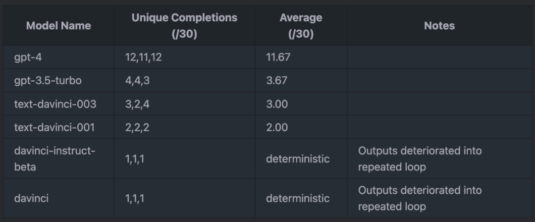Click the Notes text in the davinci row

(x=420, y=198)
